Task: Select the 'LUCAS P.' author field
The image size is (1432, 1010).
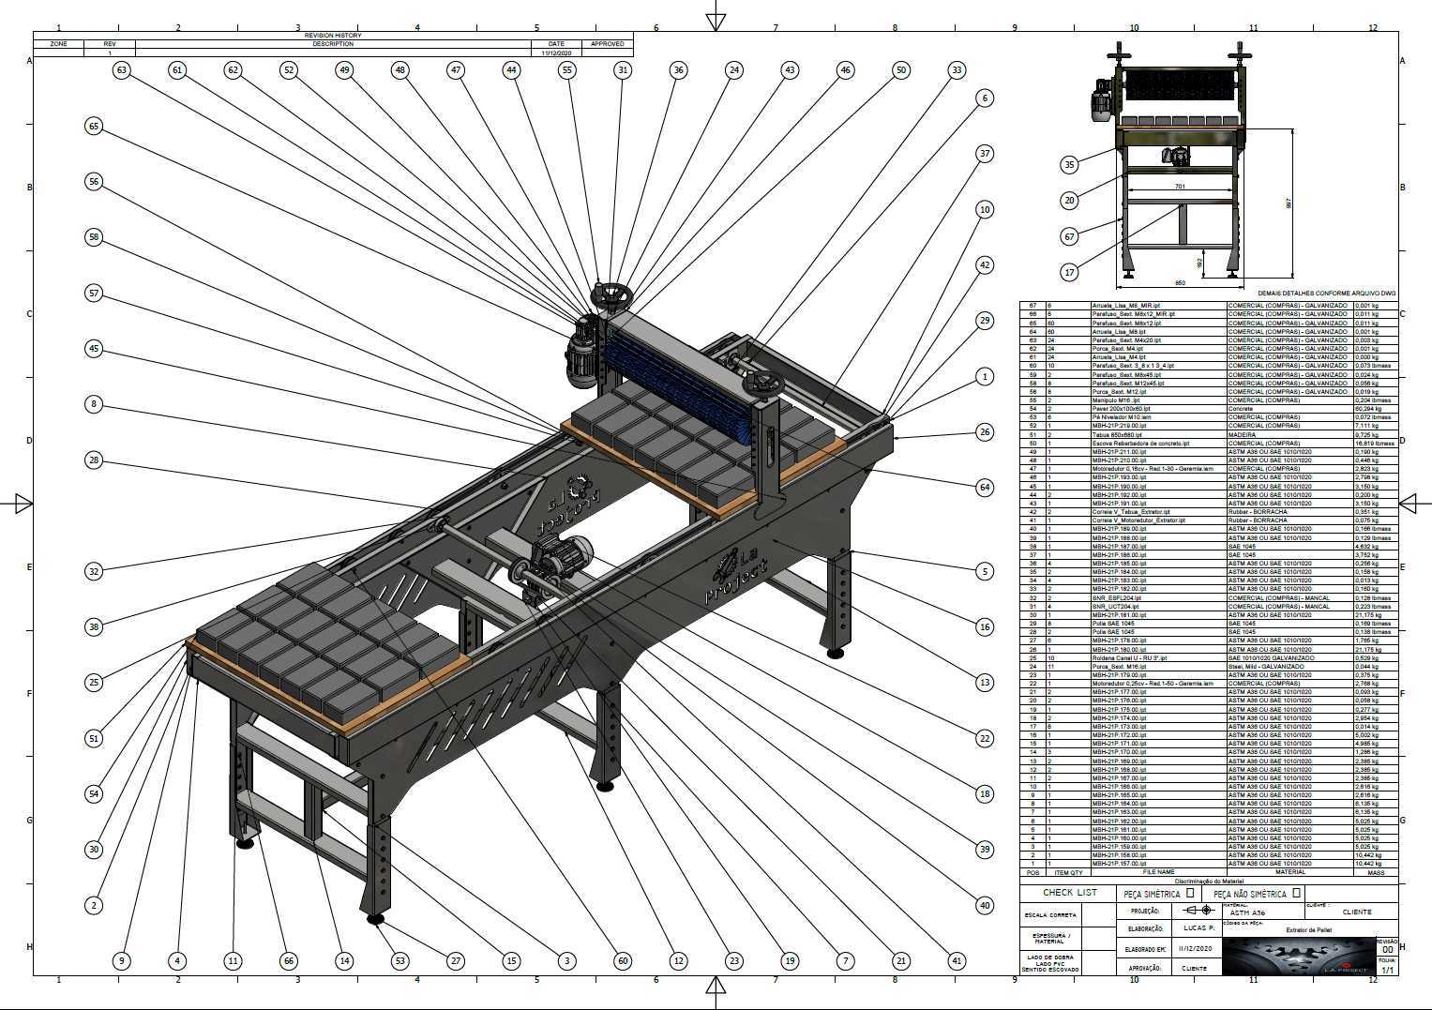Action: pyautogui.click(x=1198, y=928)
